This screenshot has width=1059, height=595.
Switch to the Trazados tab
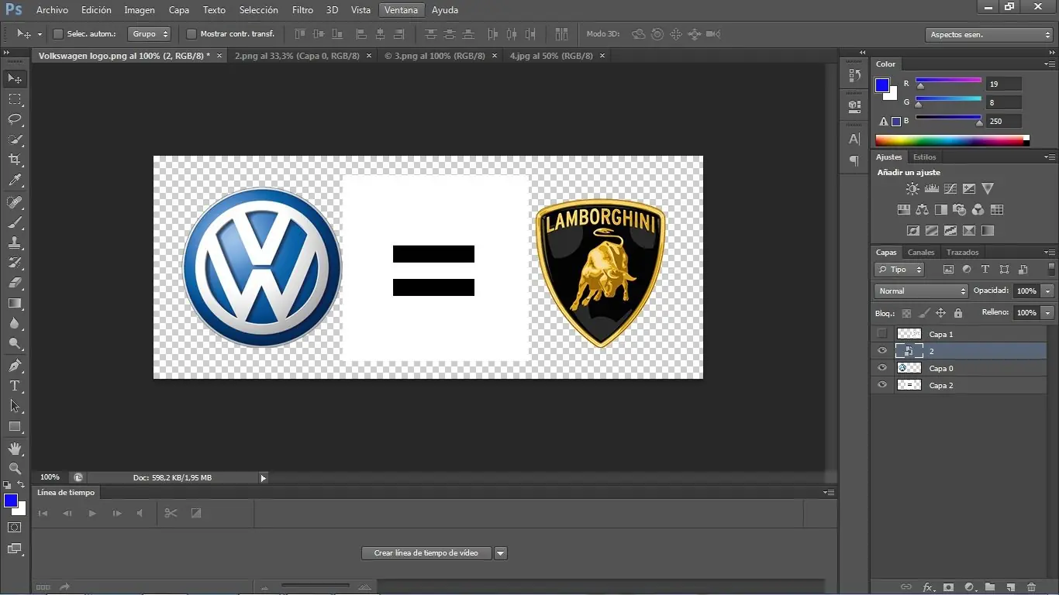click(963, 253)
